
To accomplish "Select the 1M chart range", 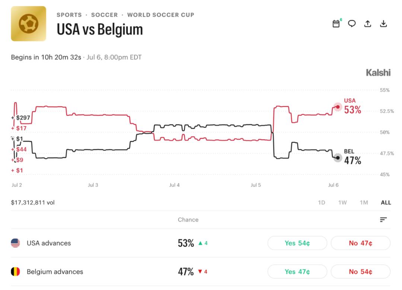I will (x=364, y=203).
